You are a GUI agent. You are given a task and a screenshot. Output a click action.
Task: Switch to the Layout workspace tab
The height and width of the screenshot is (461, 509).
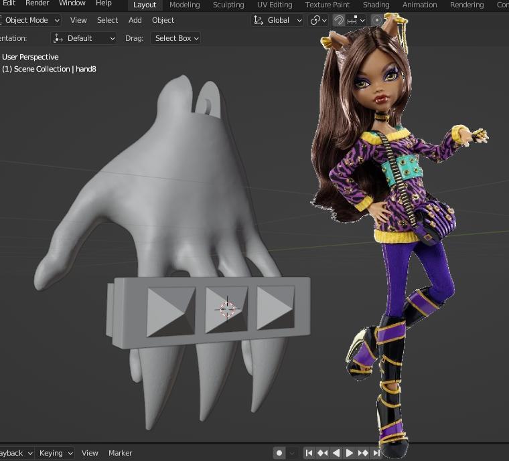pos(145,5)
